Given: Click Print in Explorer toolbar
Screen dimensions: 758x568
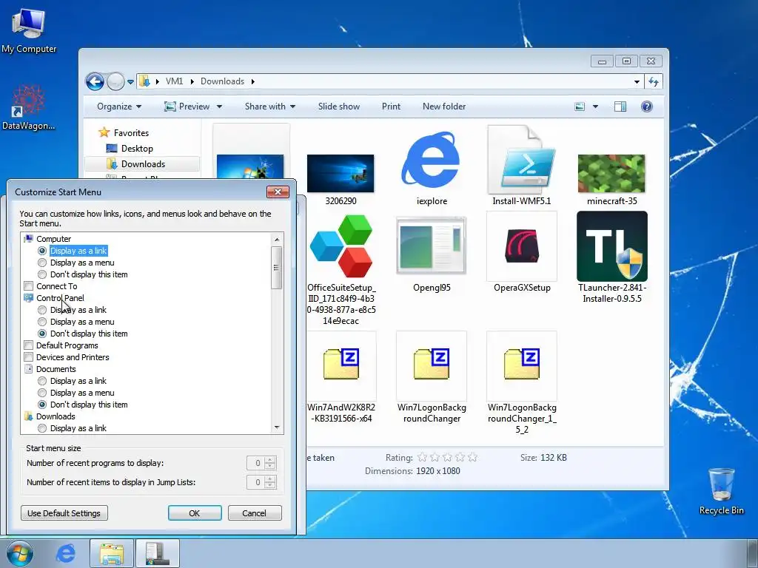Looking at the screenshot, I should [391, 106].
